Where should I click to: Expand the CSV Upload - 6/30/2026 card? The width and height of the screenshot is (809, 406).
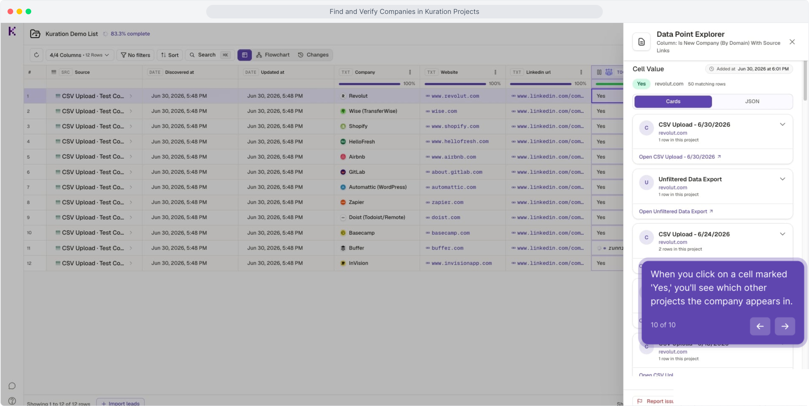coord(782,124)
